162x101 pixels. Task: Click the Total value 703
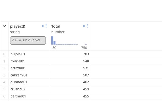coord(86,54)
